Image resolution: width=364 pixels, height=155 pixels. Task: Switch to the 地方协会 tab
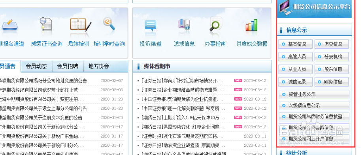click(x=99, y=66)
